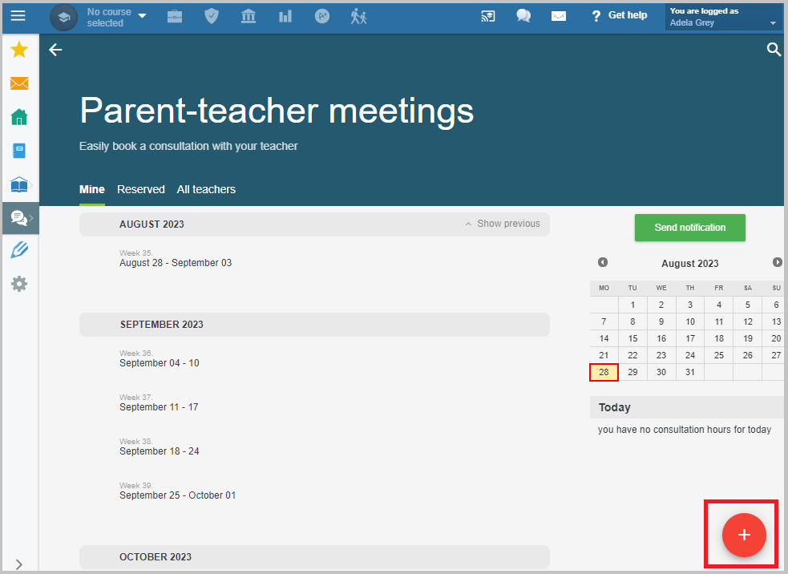Click the shield checkmark icon

(212, 16)
